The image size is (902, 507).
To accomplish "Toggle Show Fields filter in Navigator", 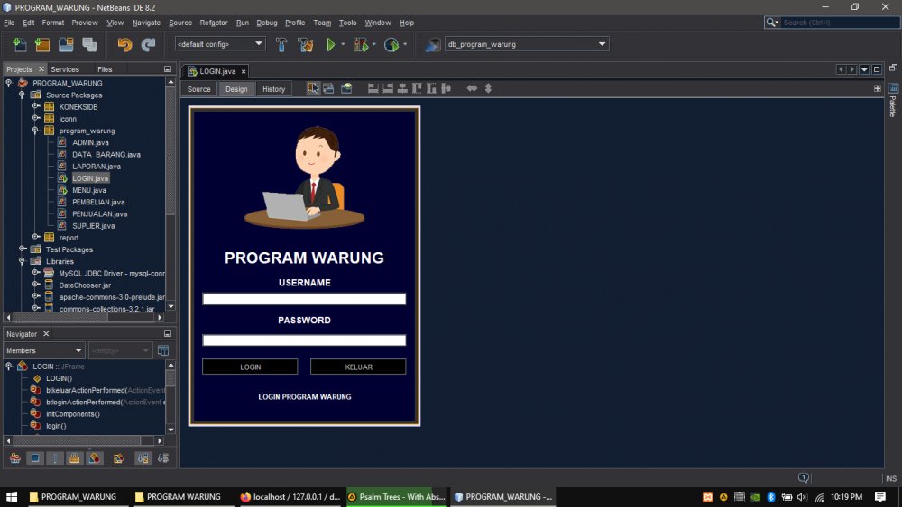I will 36,458.
